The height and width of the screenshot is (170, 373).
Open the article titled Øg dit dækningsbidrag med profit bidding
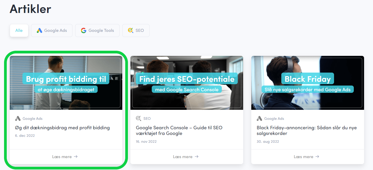pyautogui.click(x=62, y=128)
